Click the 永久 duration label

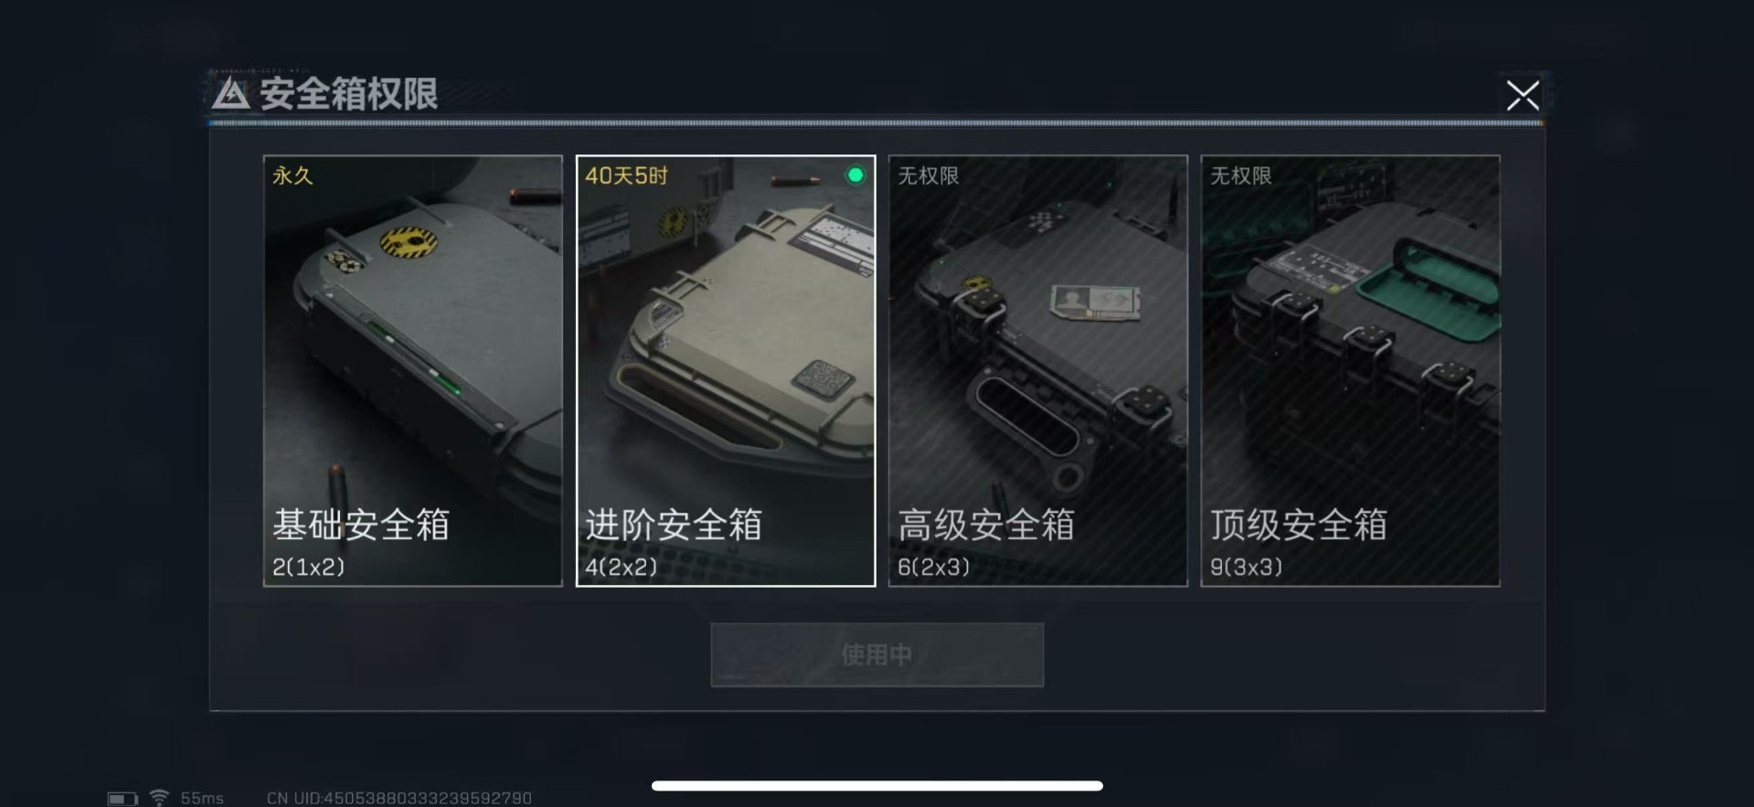click(x=292, y=175)
